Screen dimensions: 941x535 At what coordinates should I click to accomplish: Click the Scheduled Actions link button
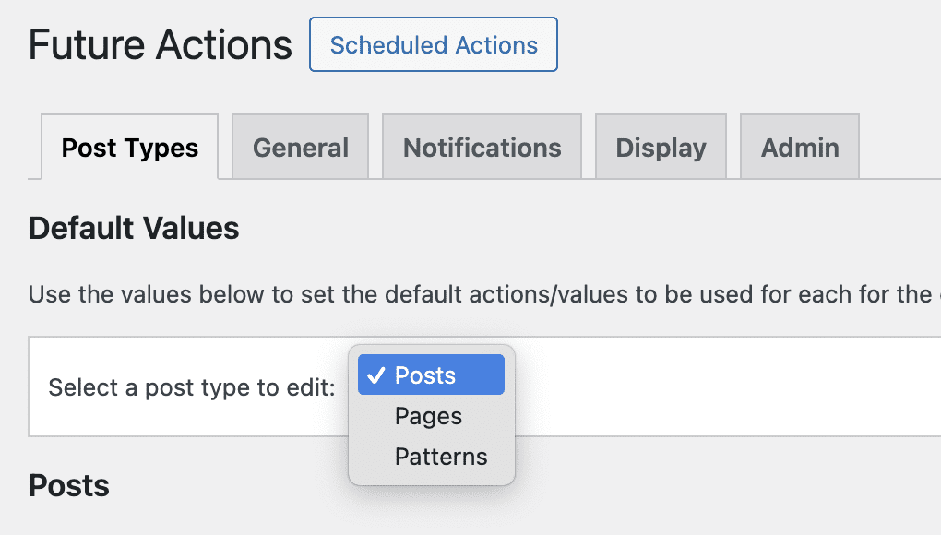433,44
